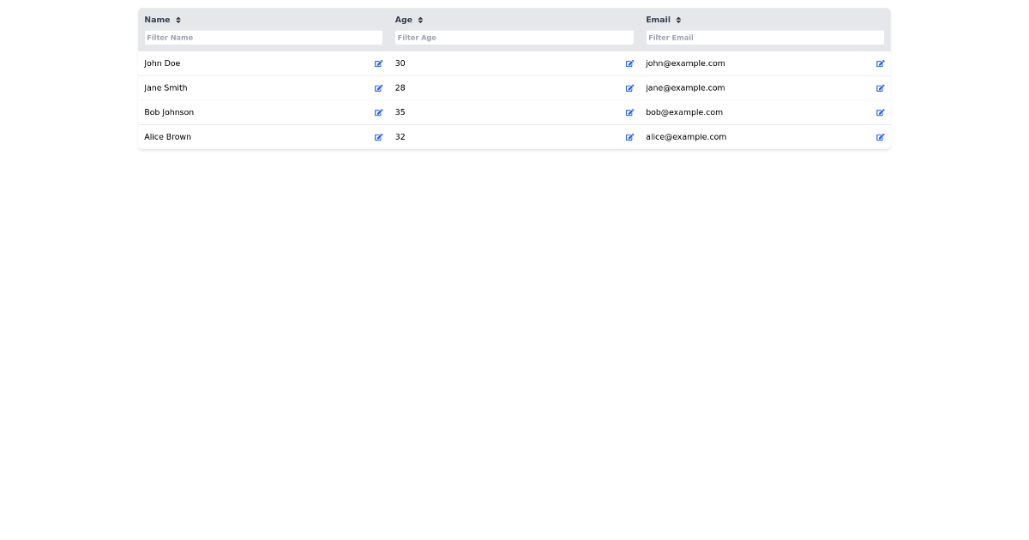
Task: Click into the Filter Age box
Action: [514, 38]
